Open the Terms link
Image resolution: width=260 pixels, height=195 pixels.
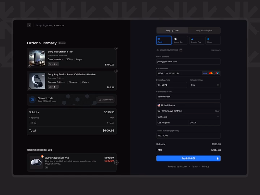(195, 166)
